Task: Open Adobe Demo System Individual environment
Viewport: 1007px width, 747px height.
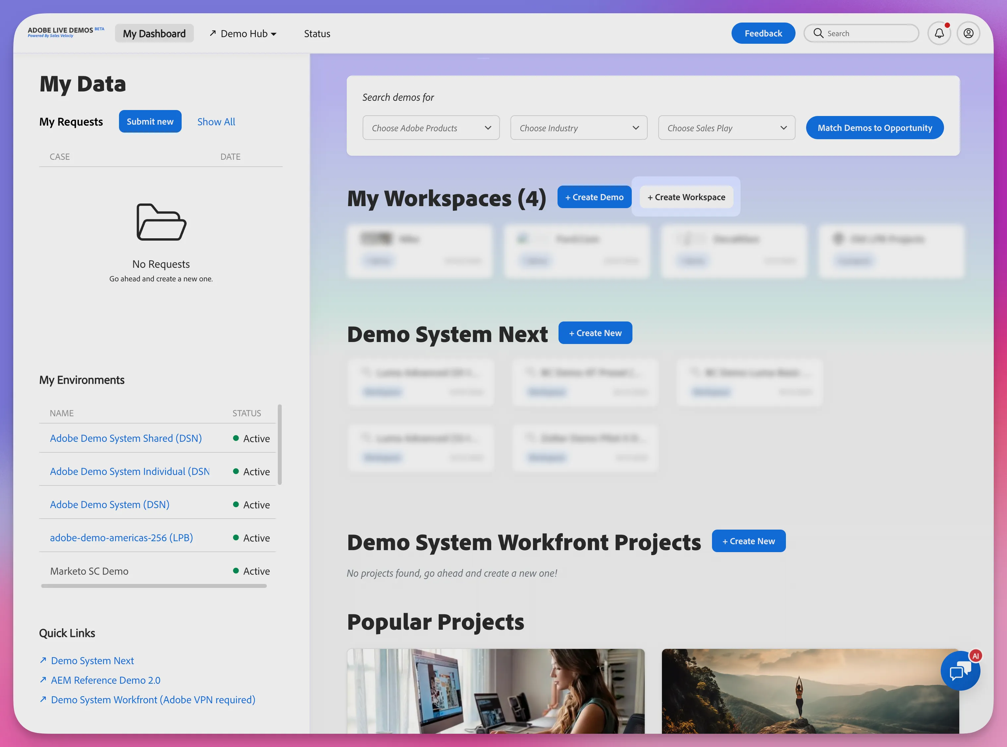Action: pyautogui.click(x=130, y=471)
